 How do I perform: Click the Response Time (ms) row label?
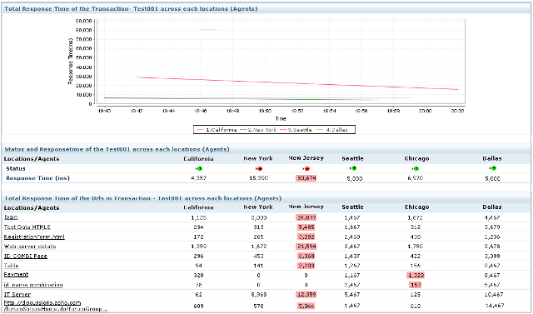tap(37, 178)
